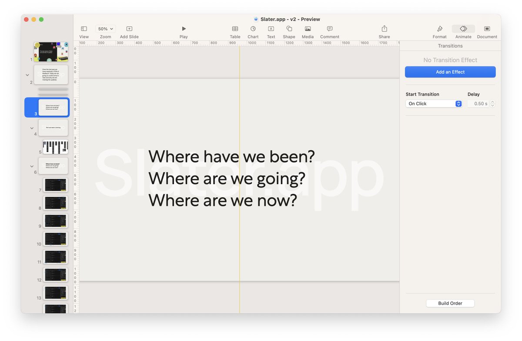Add a new slide
The width and height of the screenshot is (522, 341).
[129, 29]
